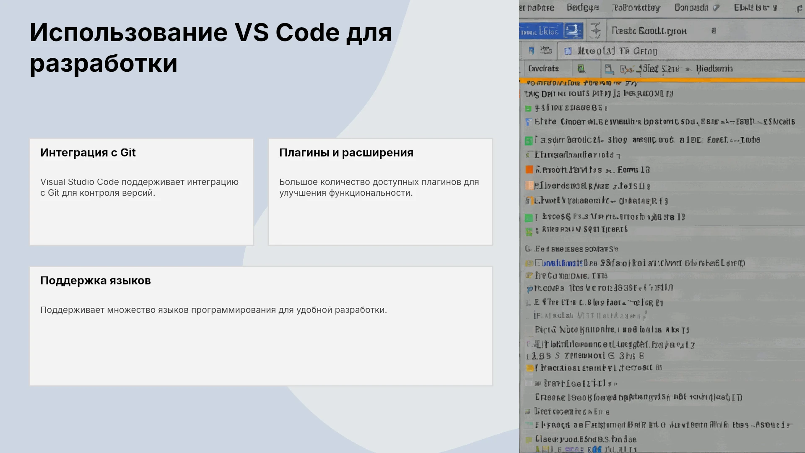Open the Bedgys item in the top menu
This screenshot has height=453, width=805.
click(x=583, y=8)
